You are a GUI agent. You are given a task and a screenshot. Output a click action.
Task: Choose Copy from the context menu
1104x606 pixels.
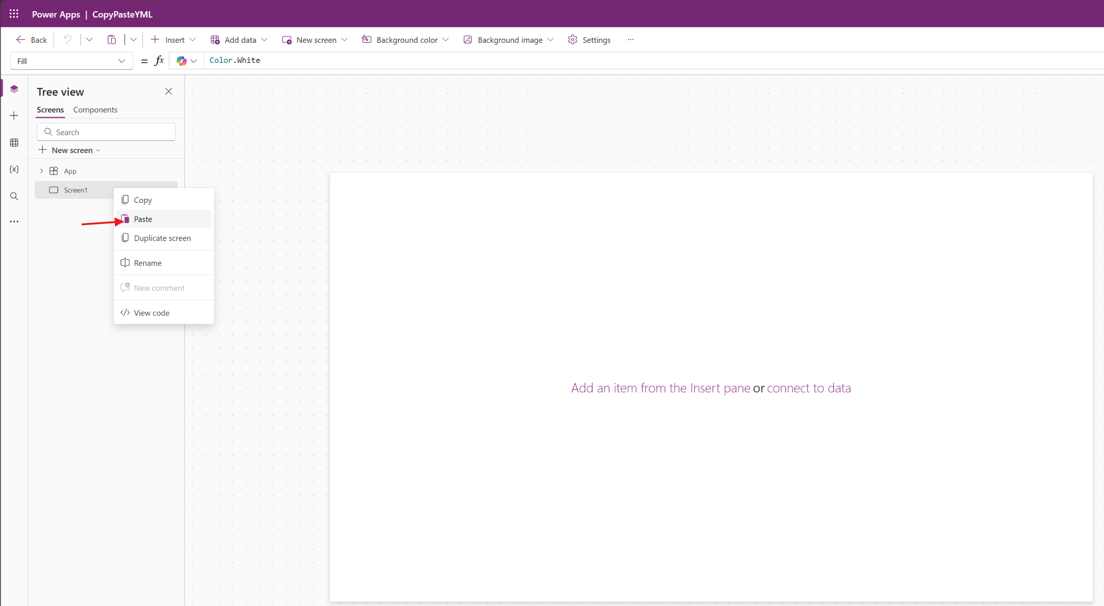[164, 200]
